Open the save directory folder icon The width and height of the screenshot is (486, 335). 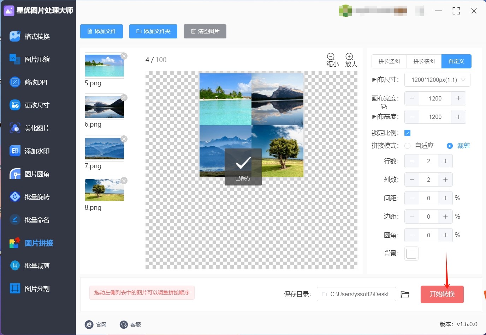point(405,294)
